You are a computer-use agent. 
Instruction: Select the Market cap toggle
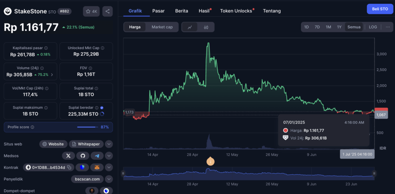(162, 27)
